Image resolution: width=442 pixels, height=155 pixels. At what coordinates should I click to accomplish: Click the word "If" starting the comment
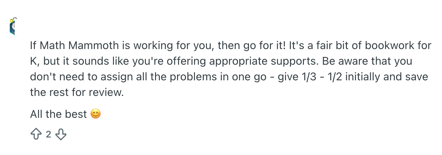click(33, 46)
